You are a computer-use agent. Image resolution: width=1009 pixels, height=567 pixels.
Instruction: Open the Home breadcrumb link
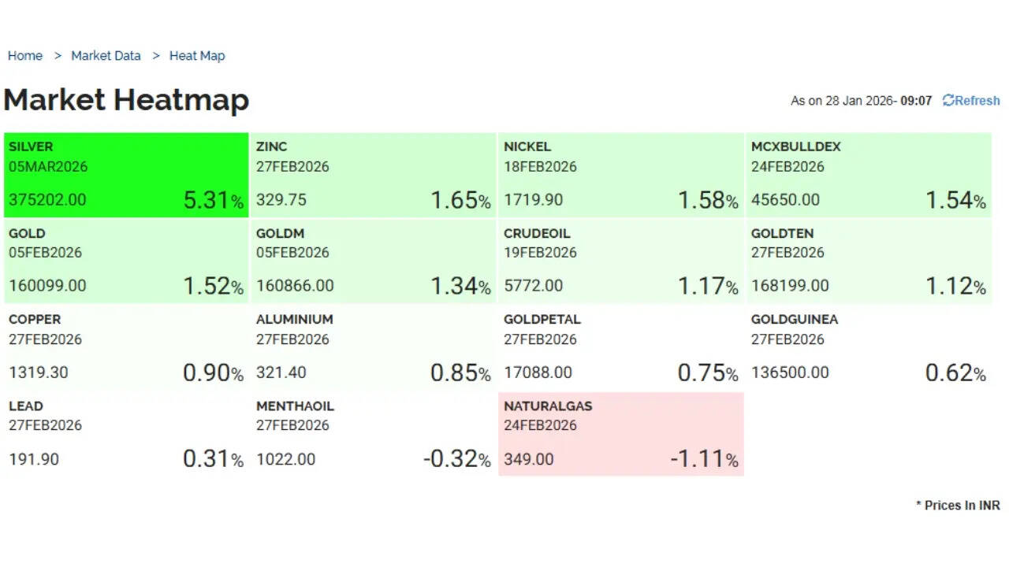[25, 56]
